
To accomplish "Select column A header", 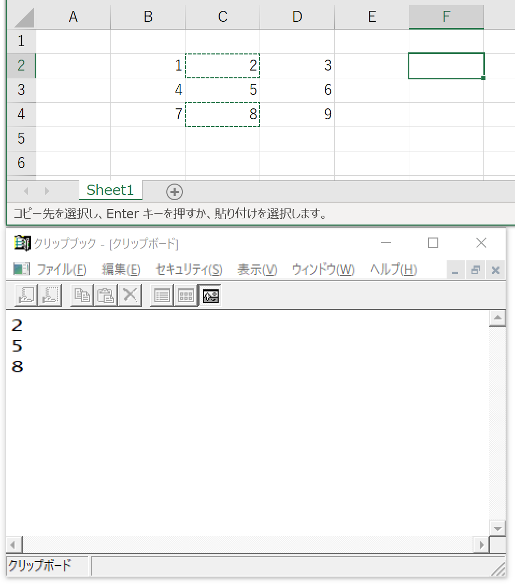I will [73, 17].
